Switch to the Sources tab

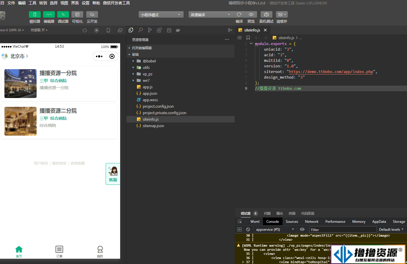292,222
